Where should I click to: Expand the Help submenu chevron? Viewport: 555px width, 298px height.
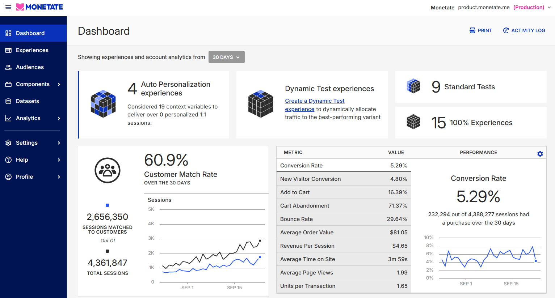(59, 160)
